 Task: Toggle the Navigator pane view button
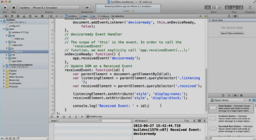[x=228, y=8]
